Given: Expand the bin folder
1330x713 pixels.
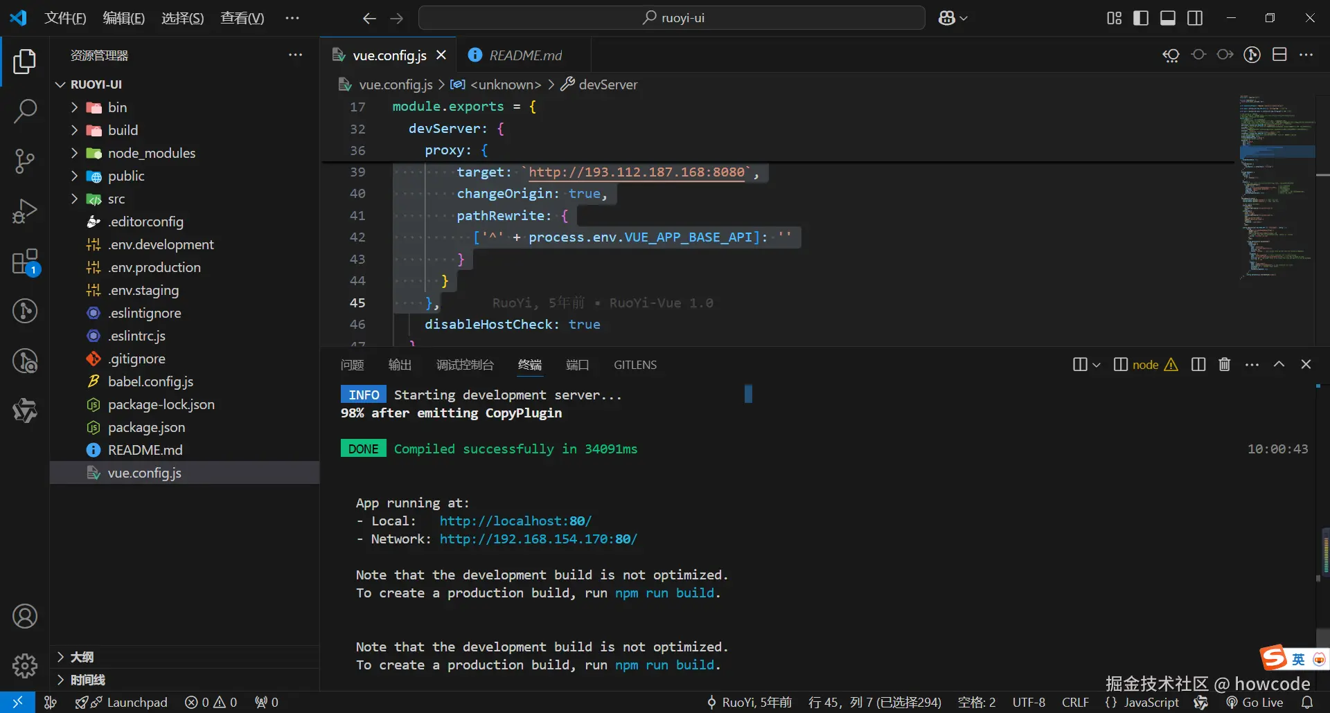Looking at the screenshot, I should (x=184, y=107).
